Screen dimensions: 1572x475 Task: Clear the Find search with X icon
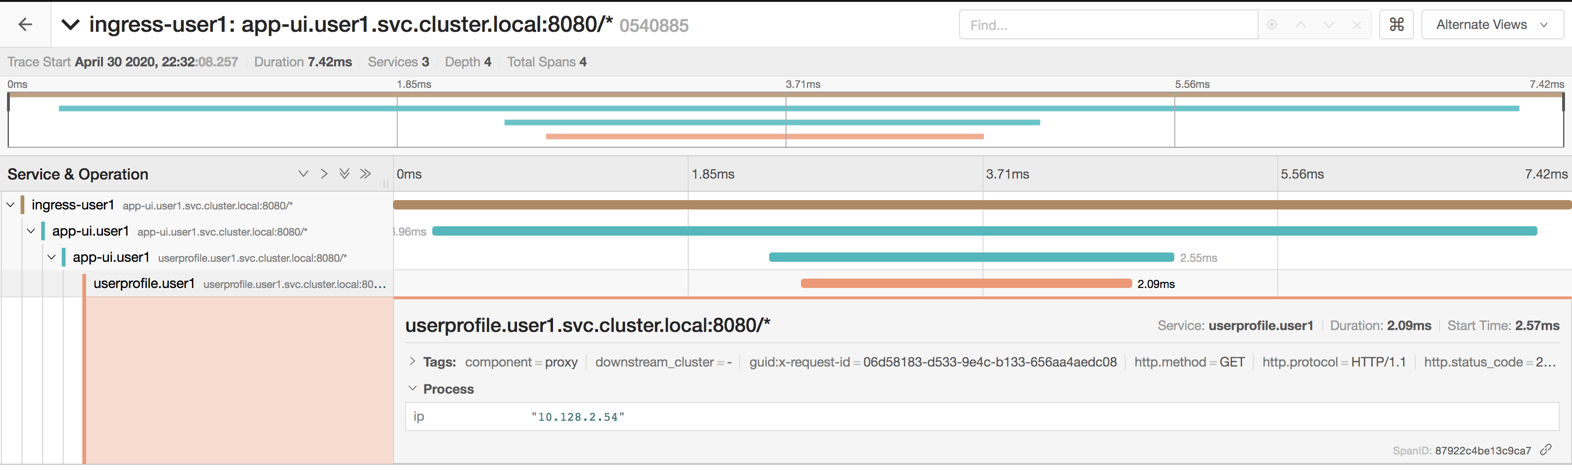[1357, 25]
